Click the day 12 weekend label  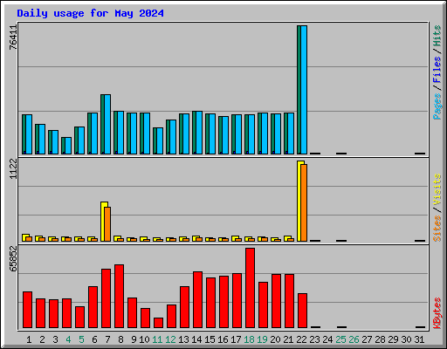point(170,339)
